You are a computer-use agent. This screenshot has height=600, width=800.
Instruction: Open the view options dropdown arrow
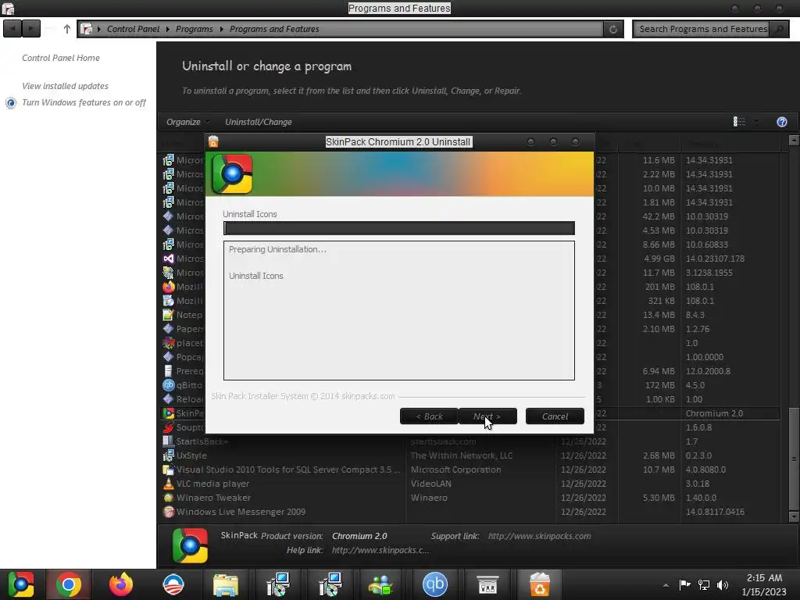click(756, 121)
